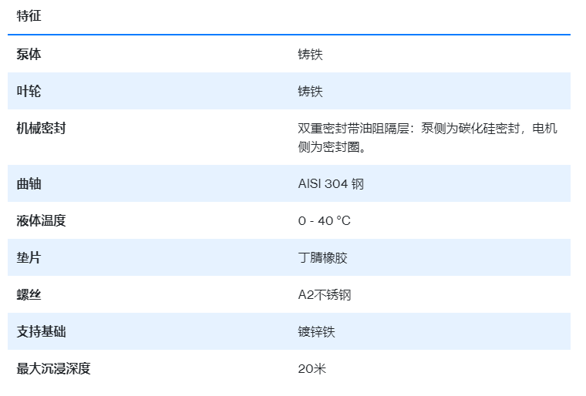Select the 铸铁 value in the 泵体 row

point(310,55)
